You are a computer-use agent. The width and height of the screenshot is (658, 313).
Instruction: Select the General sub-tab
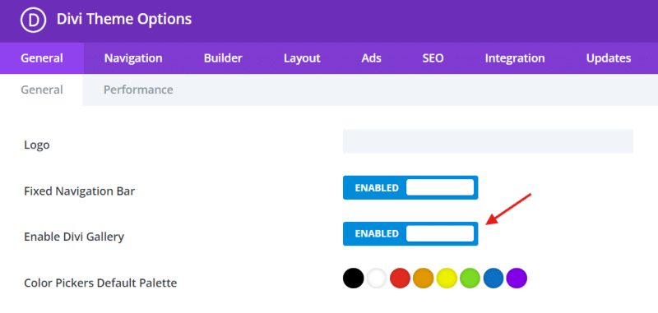tap(42, 90)
